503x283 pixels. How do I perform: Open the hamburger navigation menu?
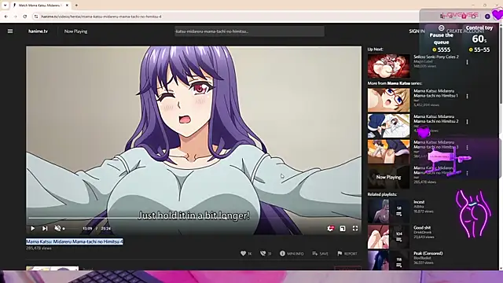(x=10, y=31)
